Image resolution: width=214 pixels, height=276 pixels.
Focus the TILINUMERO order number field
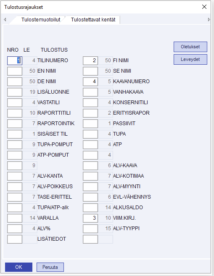[x=15, y=60]
